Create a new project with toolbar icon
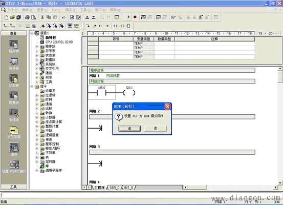The height and width of the screenshot is (205, 283). click(6, 17)
